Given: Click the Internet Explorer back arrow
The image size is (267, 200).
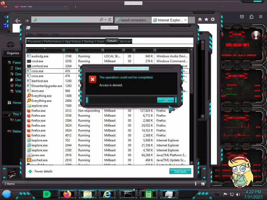Looking at the screenshot, I should coord(17,21).
